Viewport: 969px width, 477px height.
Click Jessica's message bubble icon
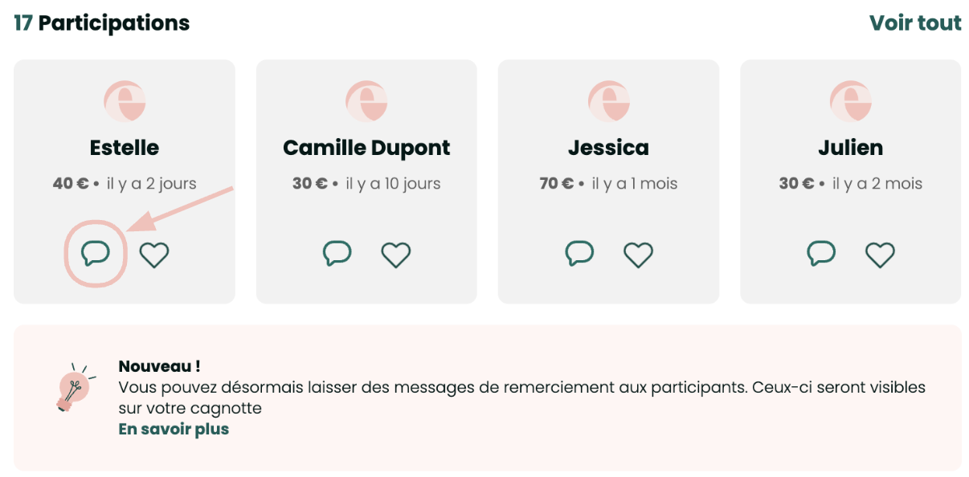[579, 254]
